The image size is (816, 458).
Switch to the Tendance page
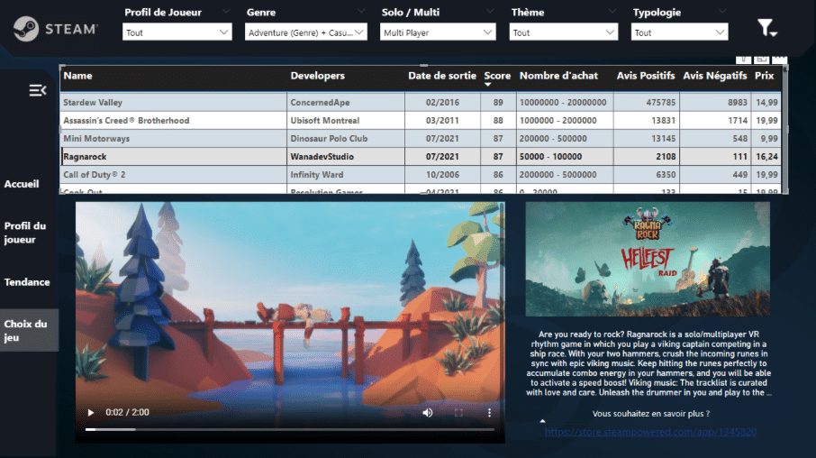[x=27, y=282]
